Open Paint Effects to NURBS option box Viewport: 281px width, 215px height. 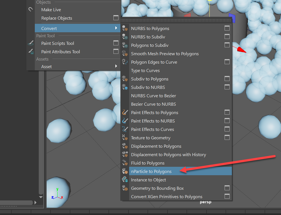pos(227,121)
